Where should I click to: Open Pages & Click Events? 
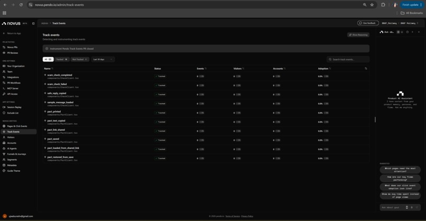(17, 126)
